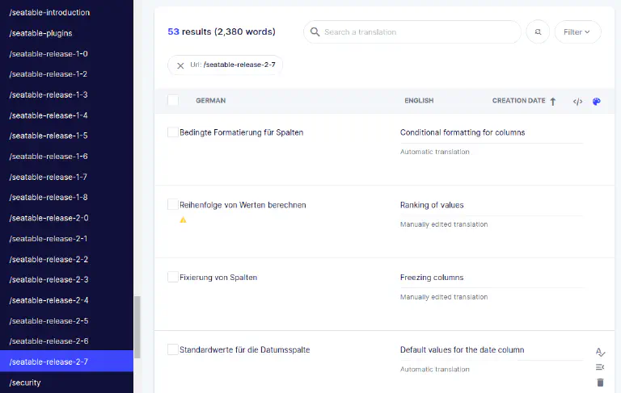621x393 pixels.
Task: Sort by the GERMAN column header
Action: pyautogui.click(x=211, y=100)
